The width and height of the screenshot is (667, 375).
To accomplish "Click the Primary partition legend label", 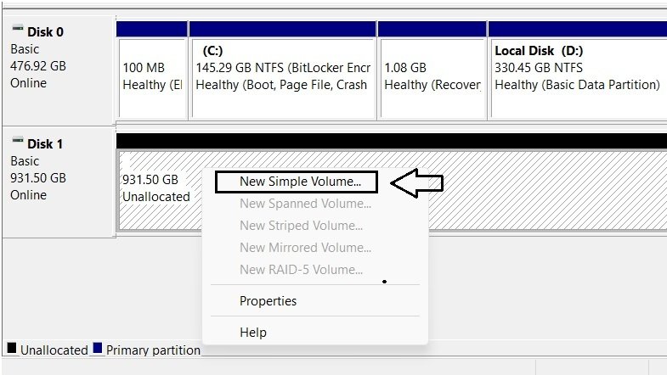I will [x=153, y=350].
